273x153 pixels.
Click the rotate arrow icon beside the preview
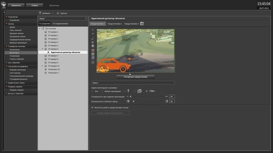pos(93,39)
